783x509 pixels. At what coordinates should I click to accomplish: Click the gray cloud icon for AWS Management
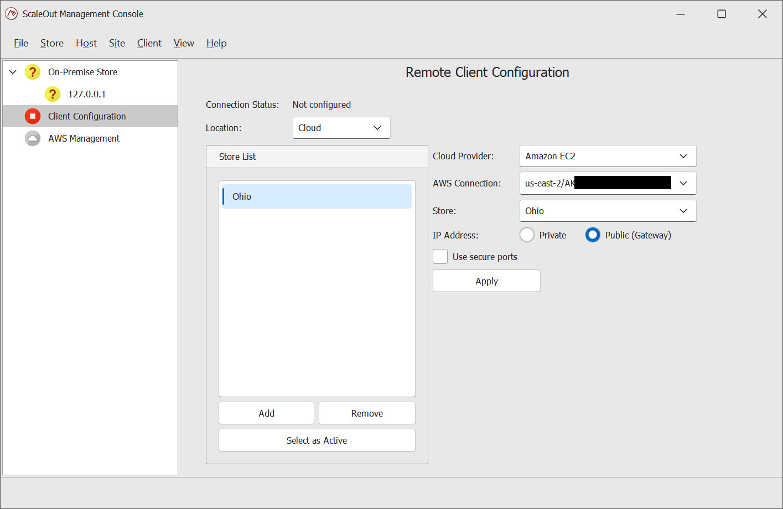click(33, 138)
